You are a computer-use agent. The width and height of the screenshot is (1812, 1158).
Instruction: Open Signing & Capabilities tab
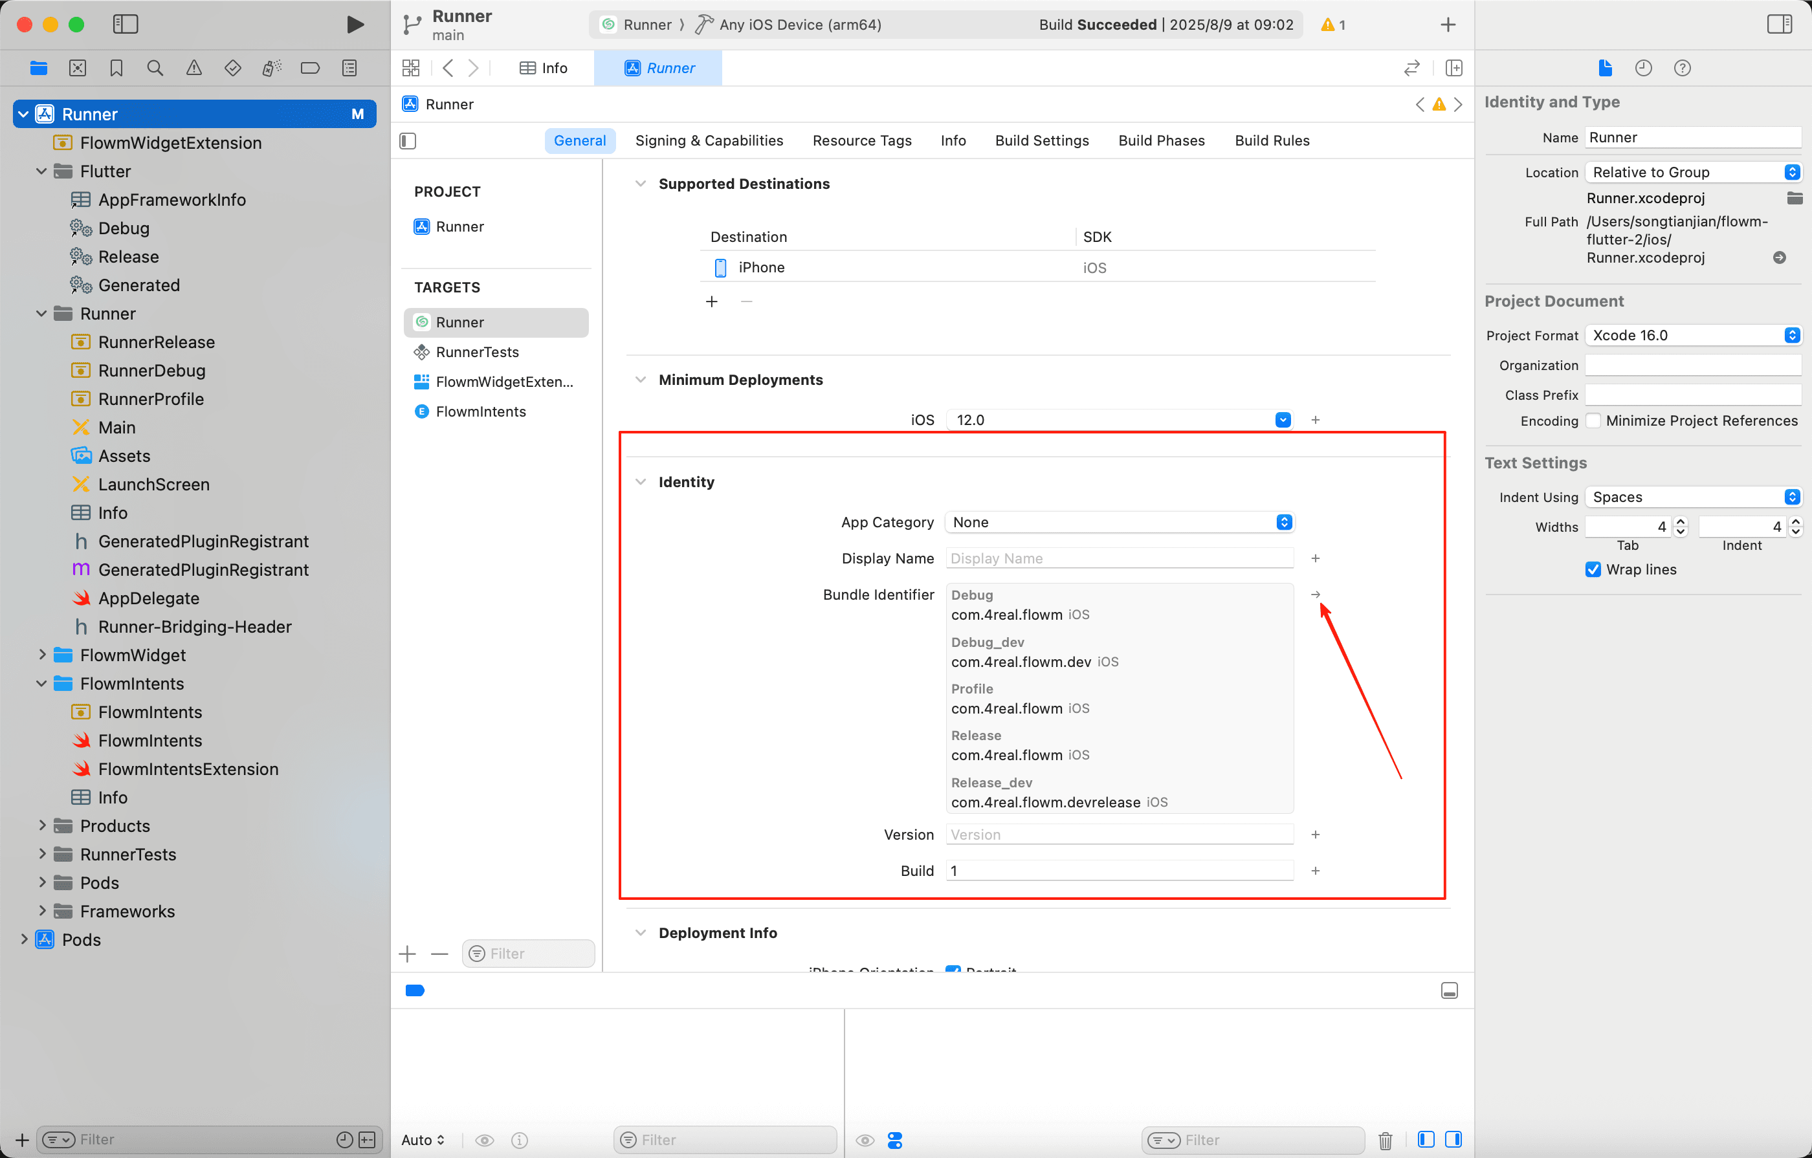[709, 140]
